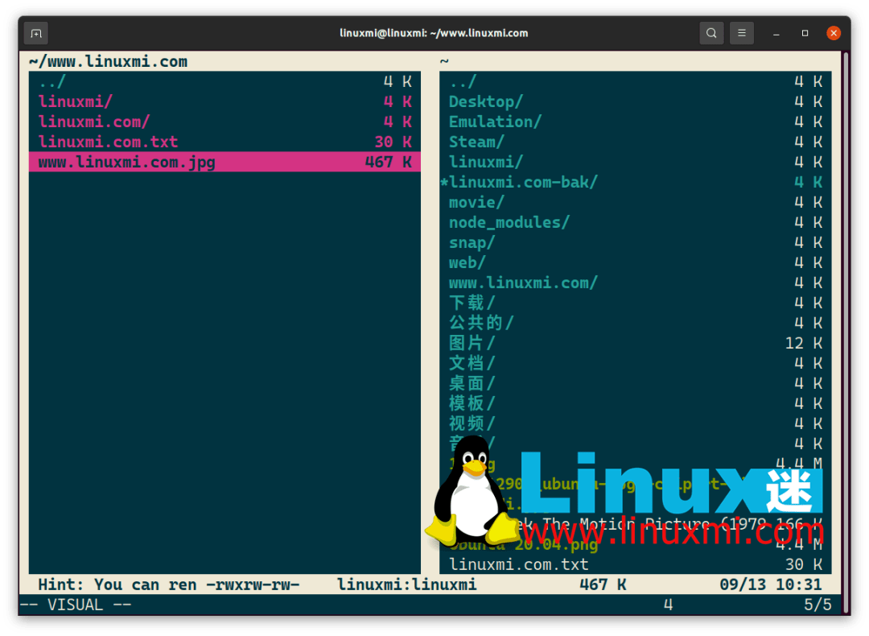Click the Hint: You can ren message

point(117,584)
